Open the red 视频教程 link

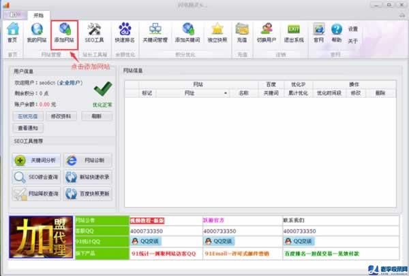[x=147, y=220]
